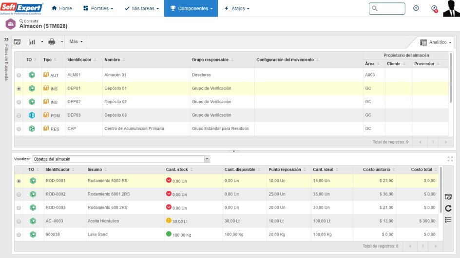Open the help question mark icon

416,8
